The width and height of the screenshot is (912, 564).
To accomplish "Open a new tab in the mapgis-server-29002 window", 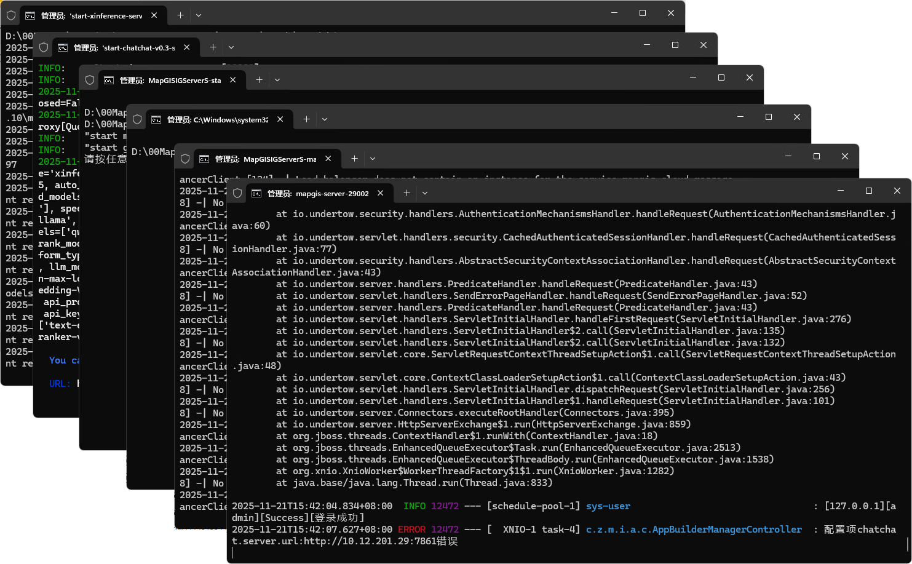I will tap(406, 193).
